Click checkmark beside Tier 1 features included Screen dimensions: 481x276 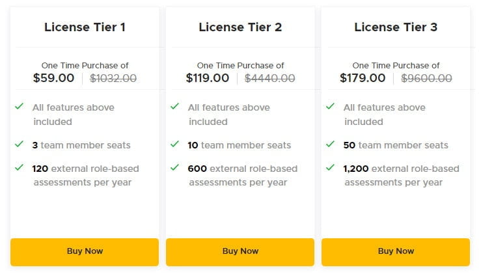19,106
